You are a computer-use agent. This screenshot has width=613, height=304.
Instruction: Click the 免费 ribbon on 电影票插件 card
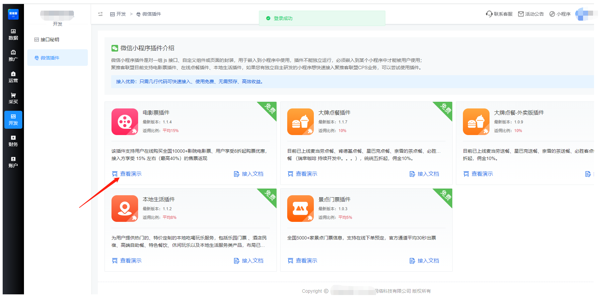click(x=270, y=108)
